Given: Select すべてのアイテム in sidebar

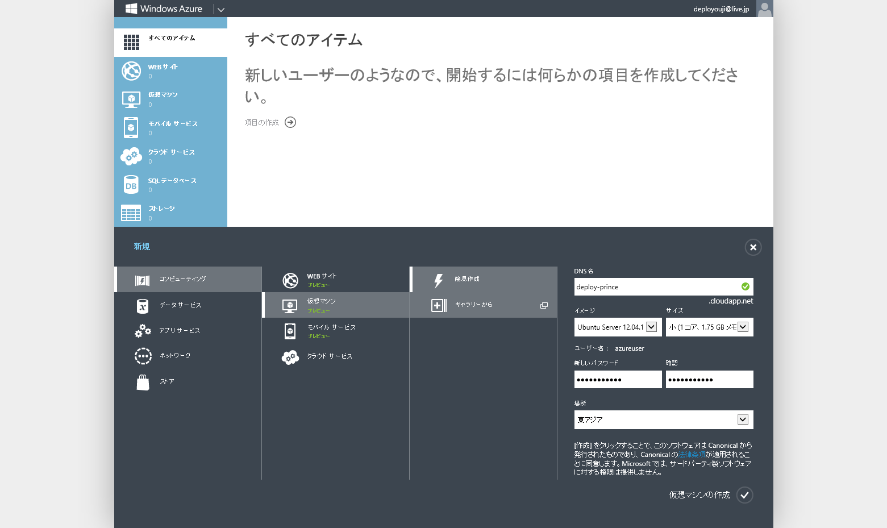Looking at the screenshot, I should [170, 43].
